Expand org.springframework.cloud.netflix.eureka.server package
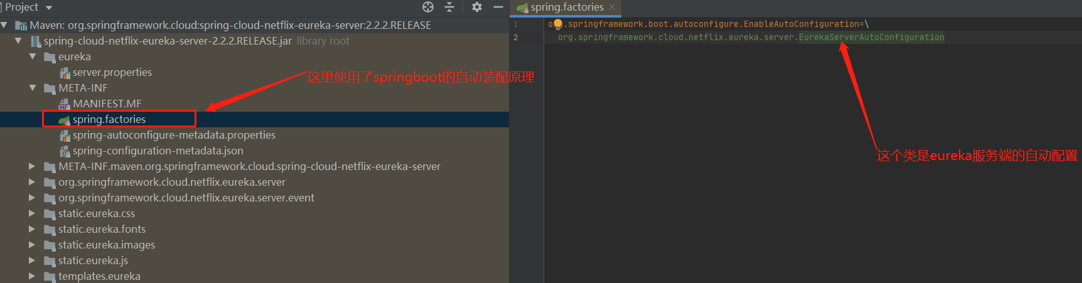 coord(32,182)
